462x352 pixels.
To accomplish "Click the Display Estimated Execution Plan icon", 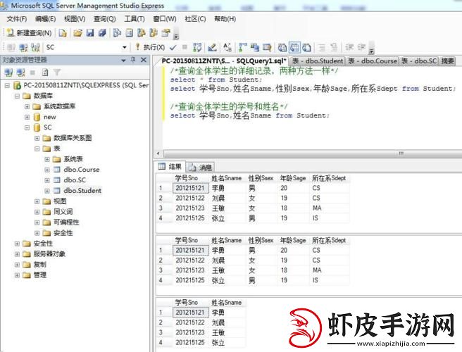I will (x=197, y=47).
